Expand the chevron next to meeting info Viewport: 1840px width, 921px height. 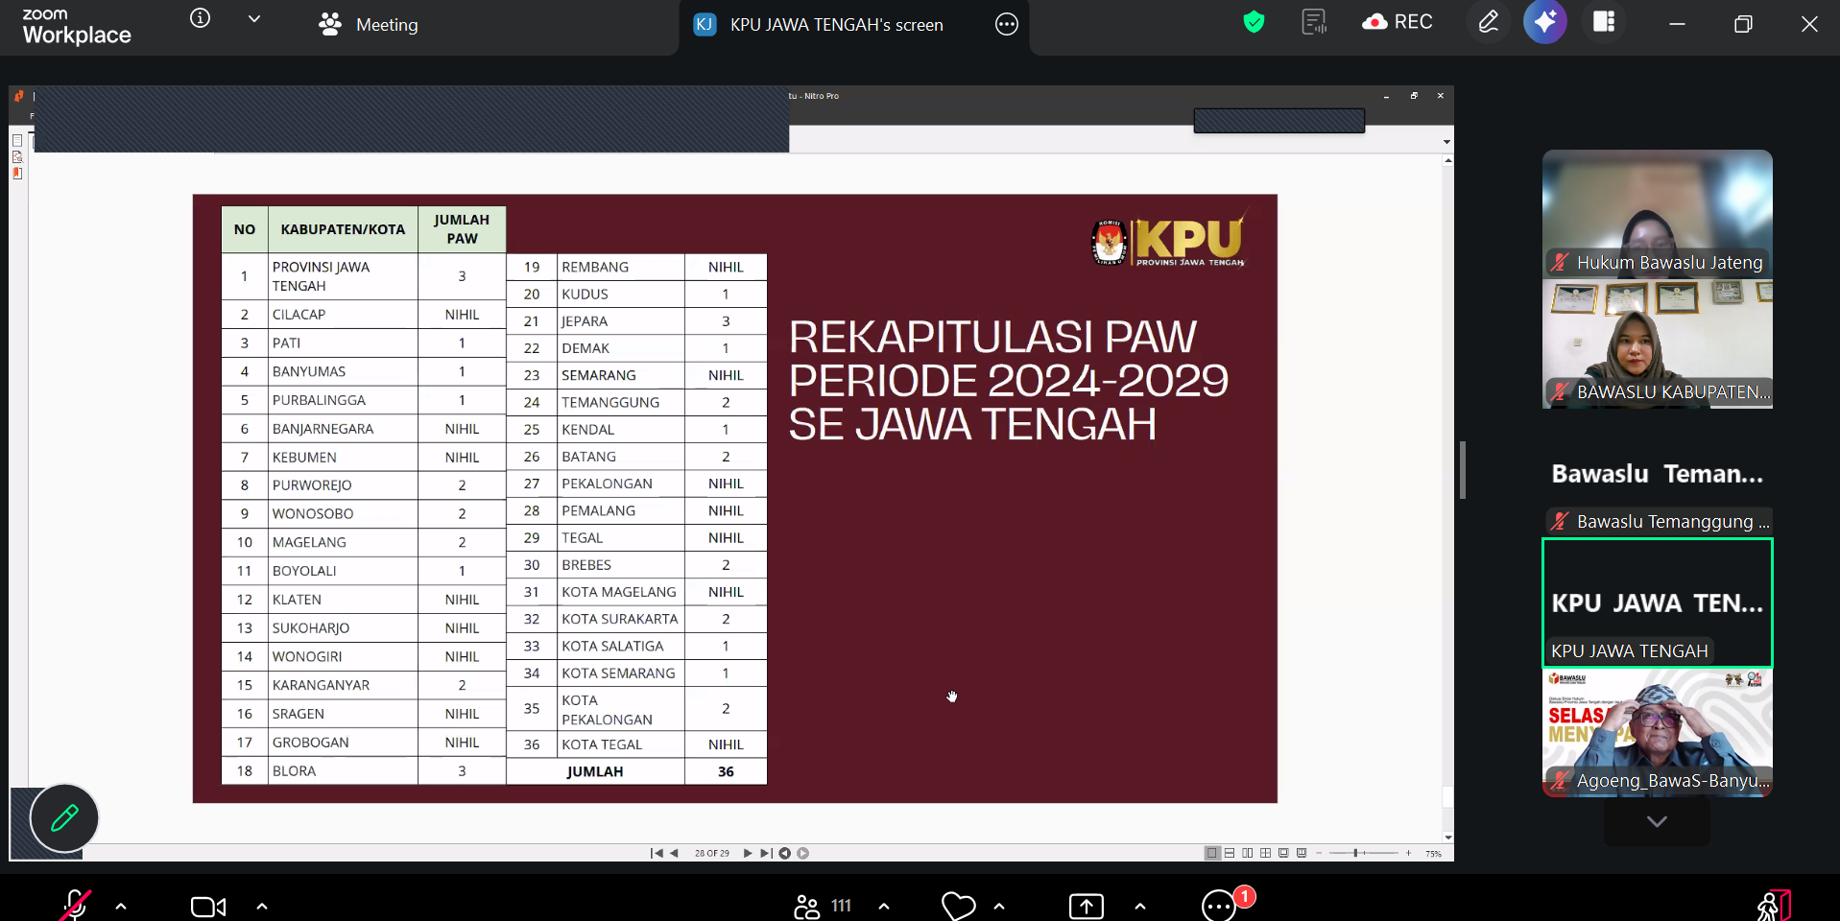(x=254, y=18)
